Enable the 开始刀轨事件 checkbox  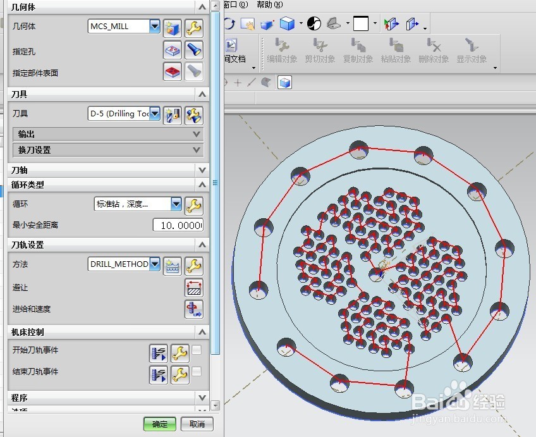tap(197, 350)
